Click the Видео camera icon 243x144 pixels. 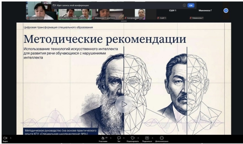[5, 138]
